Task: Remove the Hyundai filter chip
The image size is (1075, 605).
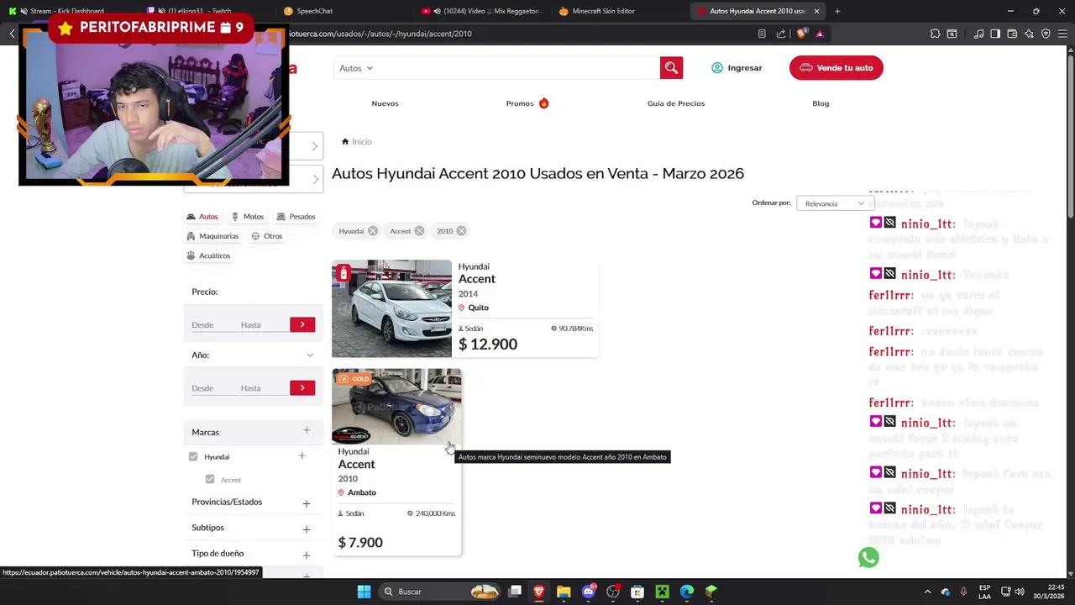Action: [x=373, y=231]
